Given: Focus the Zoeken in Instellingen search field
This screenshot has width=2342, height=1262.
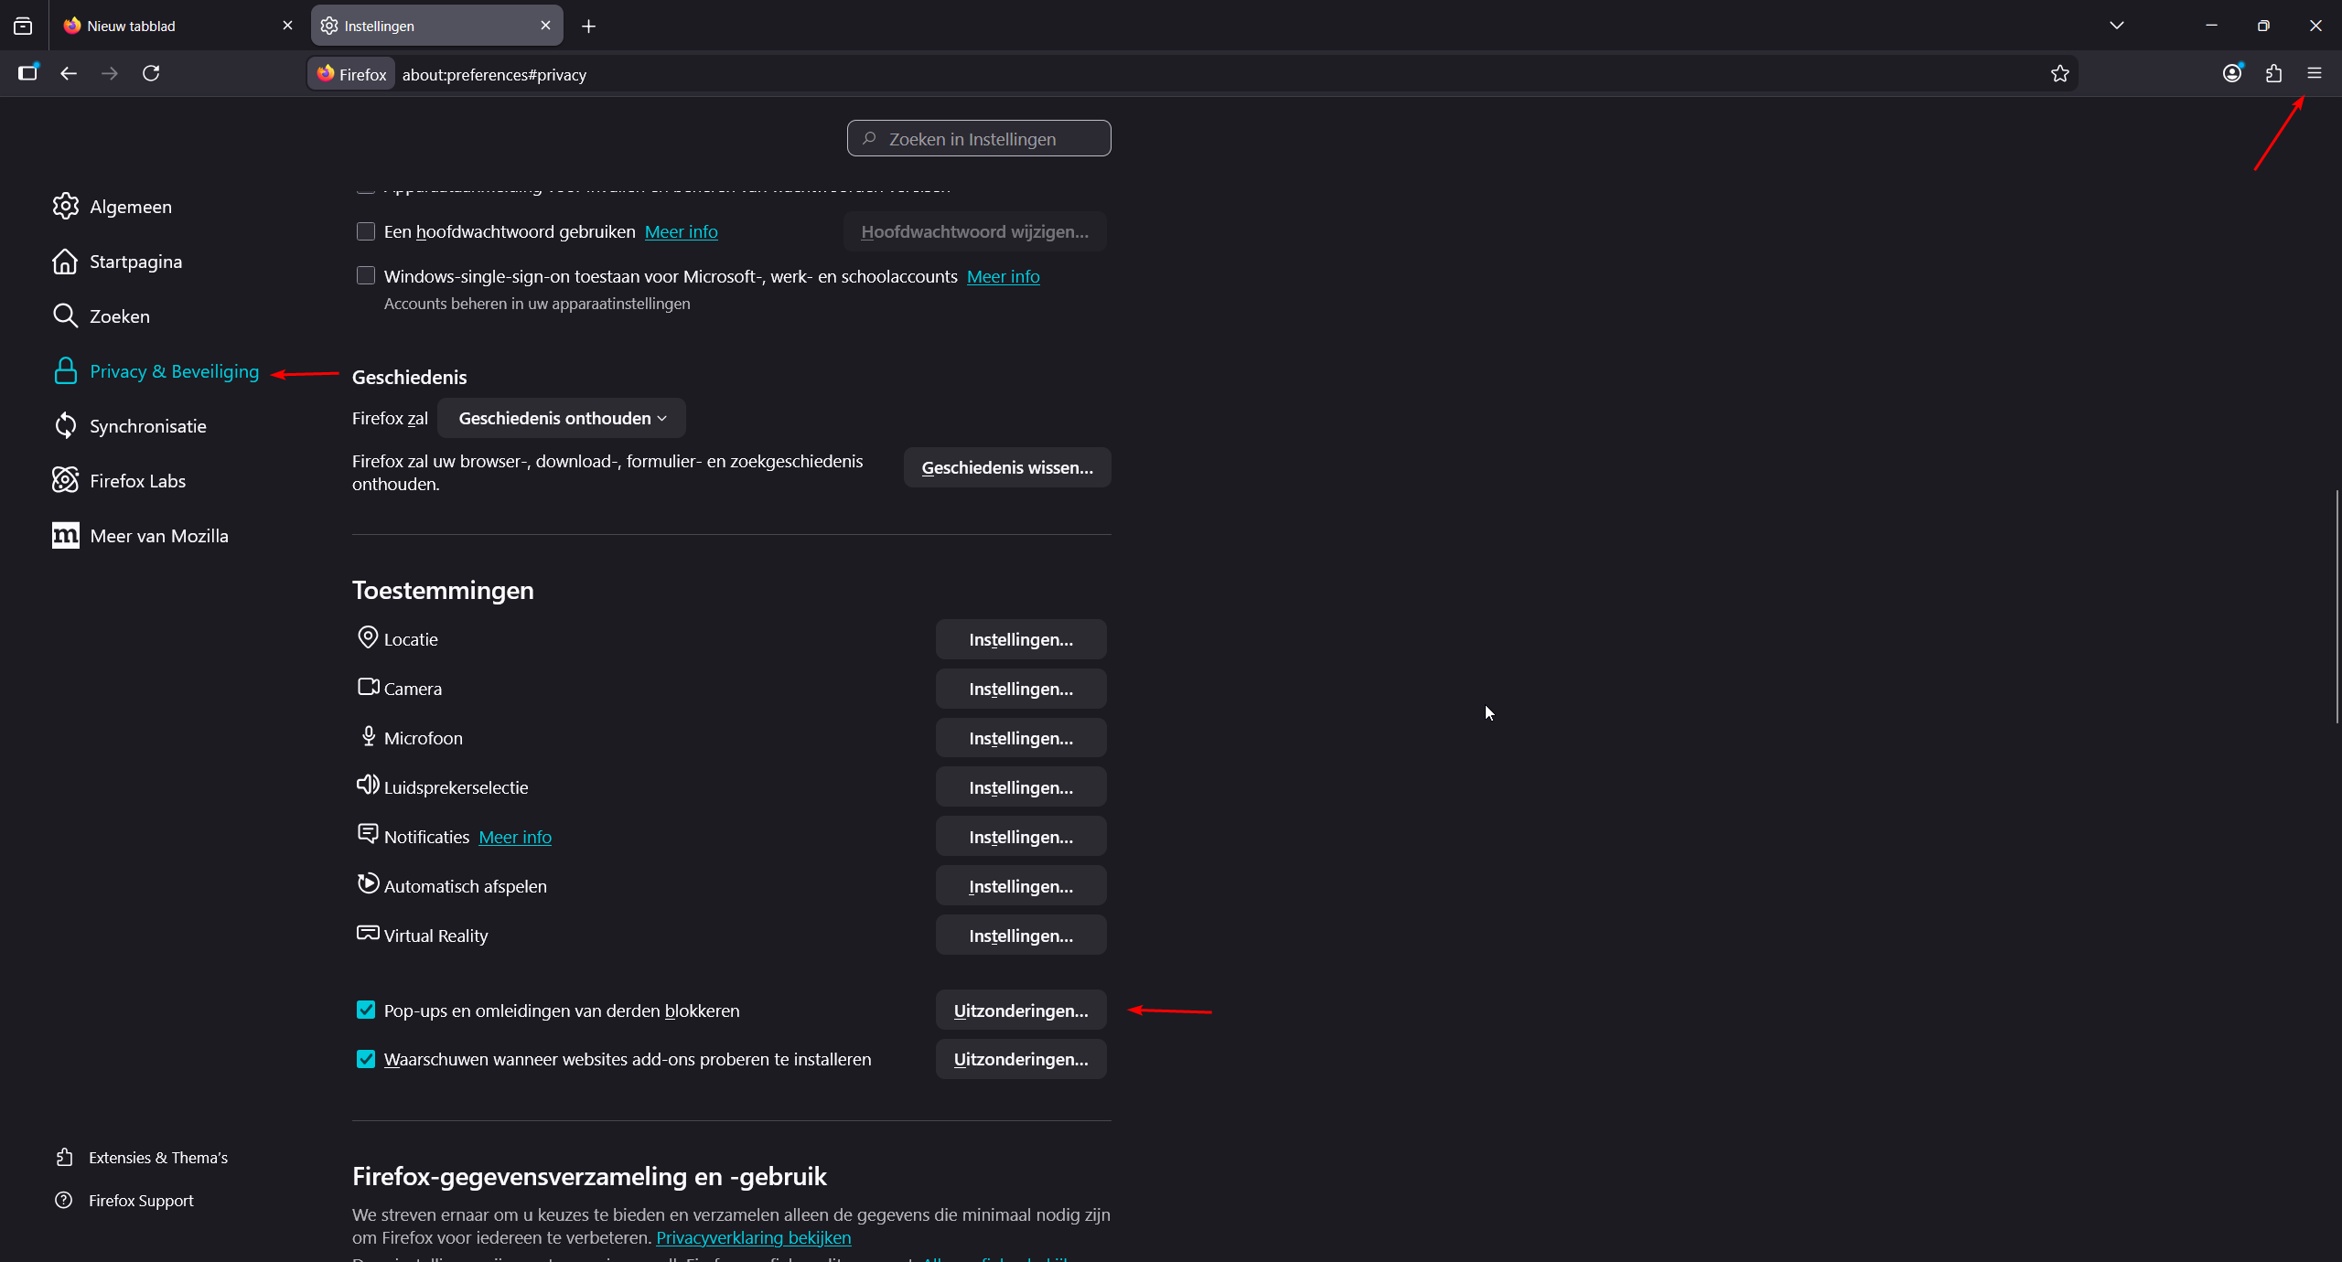Looking at the screenshot, I should click(x=979, y=139).
